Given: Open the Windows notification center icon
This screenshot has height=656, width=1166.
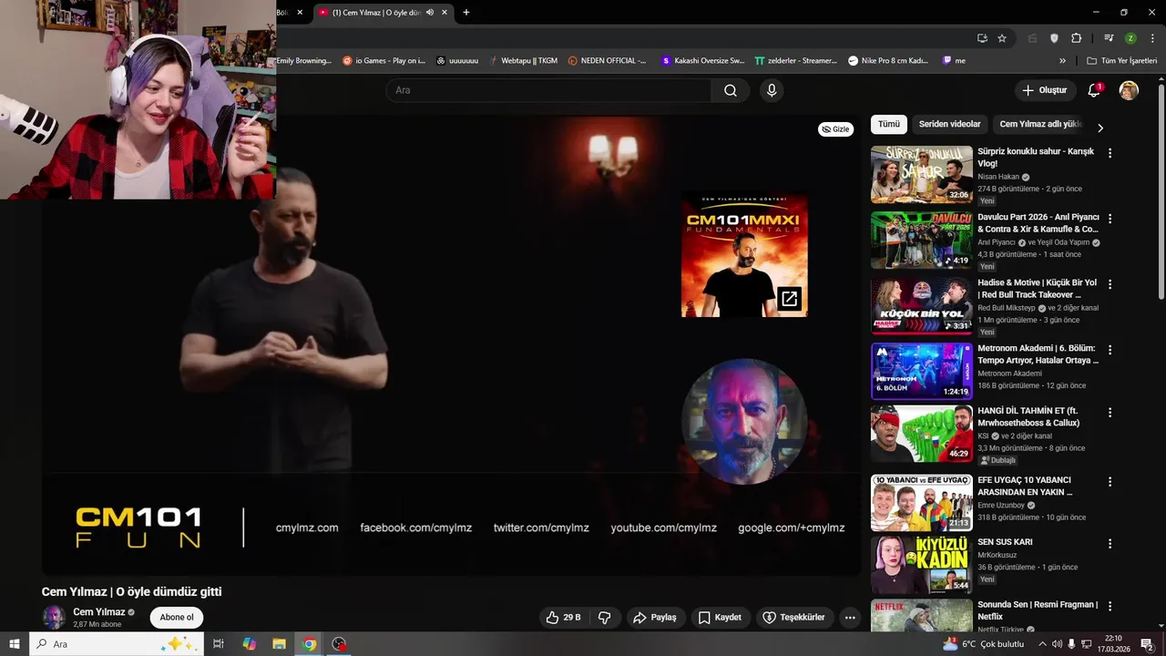Looking at the screenshot, I should click(x=1147, y=644).
